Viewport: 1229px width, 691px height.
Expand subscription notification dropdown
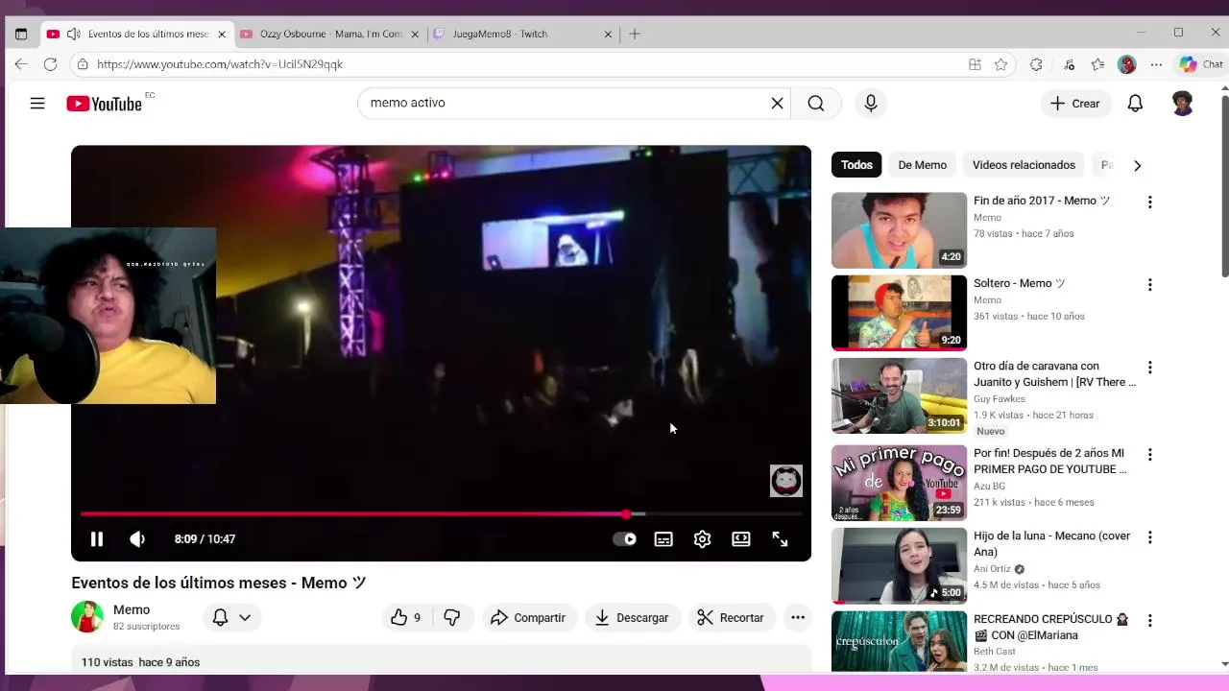pyautogui.click(x=231, y=618)
